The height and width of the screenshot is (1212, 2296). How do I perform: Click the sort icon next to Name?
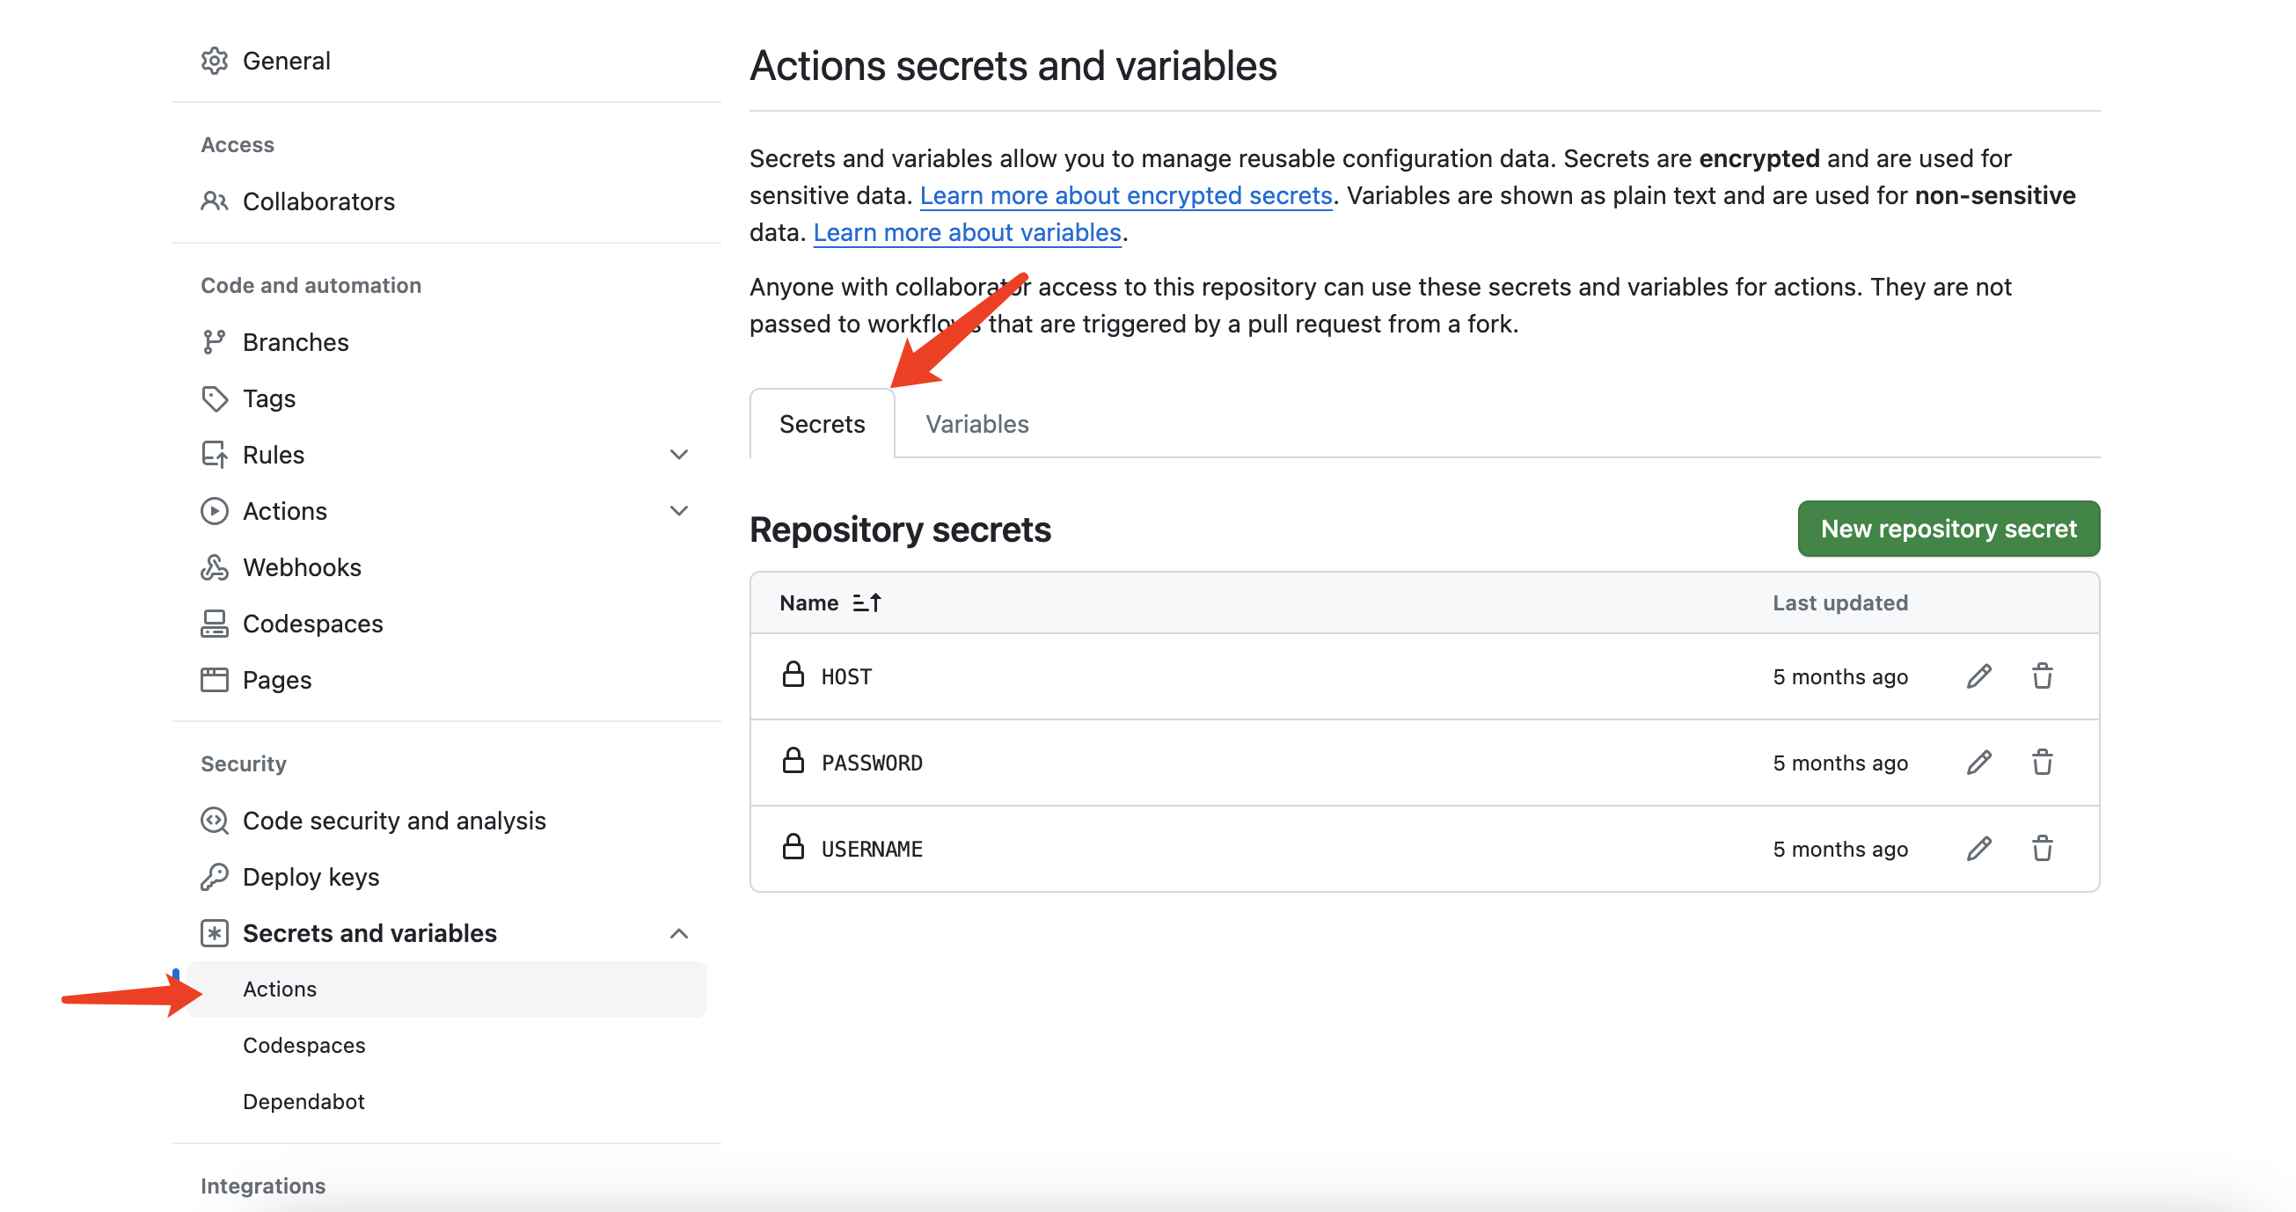click(866, 603)
